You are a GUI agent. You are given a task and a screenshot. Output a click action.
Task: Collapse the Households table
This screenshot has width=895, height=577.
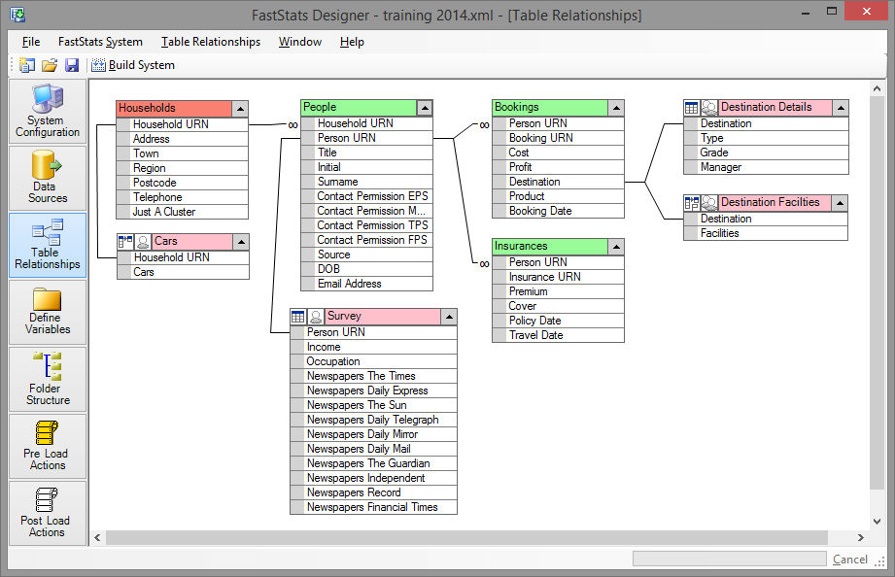[240, 109]
